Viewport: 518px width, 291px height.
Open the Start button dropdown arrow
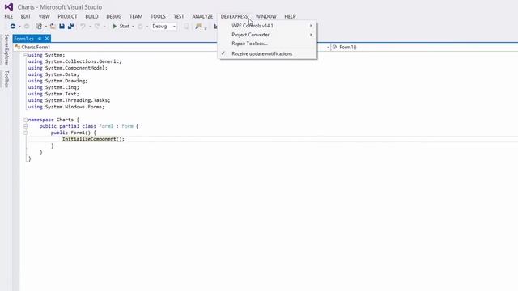(x=133, y=27)
